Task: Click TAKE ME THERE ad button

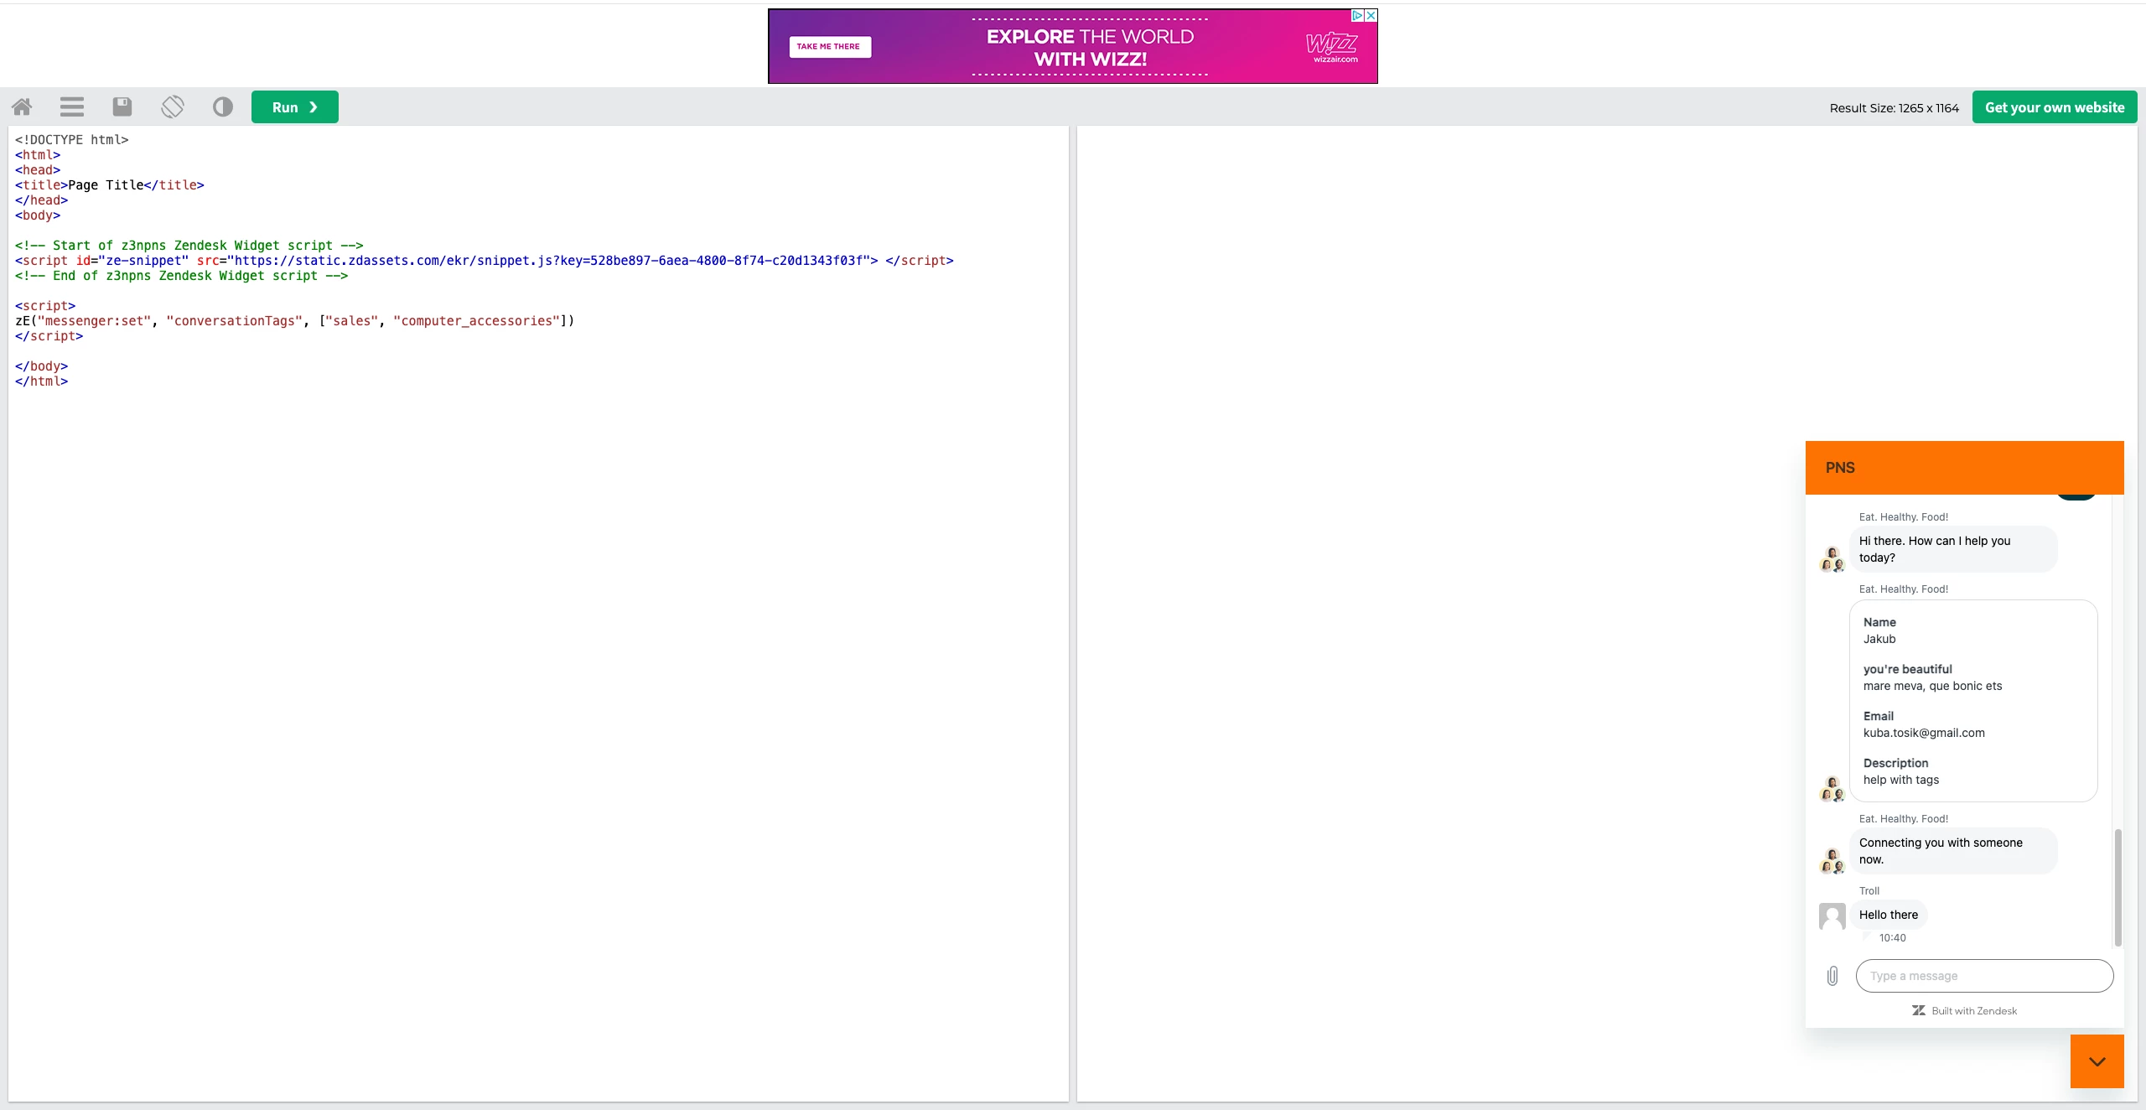Action: pyautogui.click(x=829, y=47)
